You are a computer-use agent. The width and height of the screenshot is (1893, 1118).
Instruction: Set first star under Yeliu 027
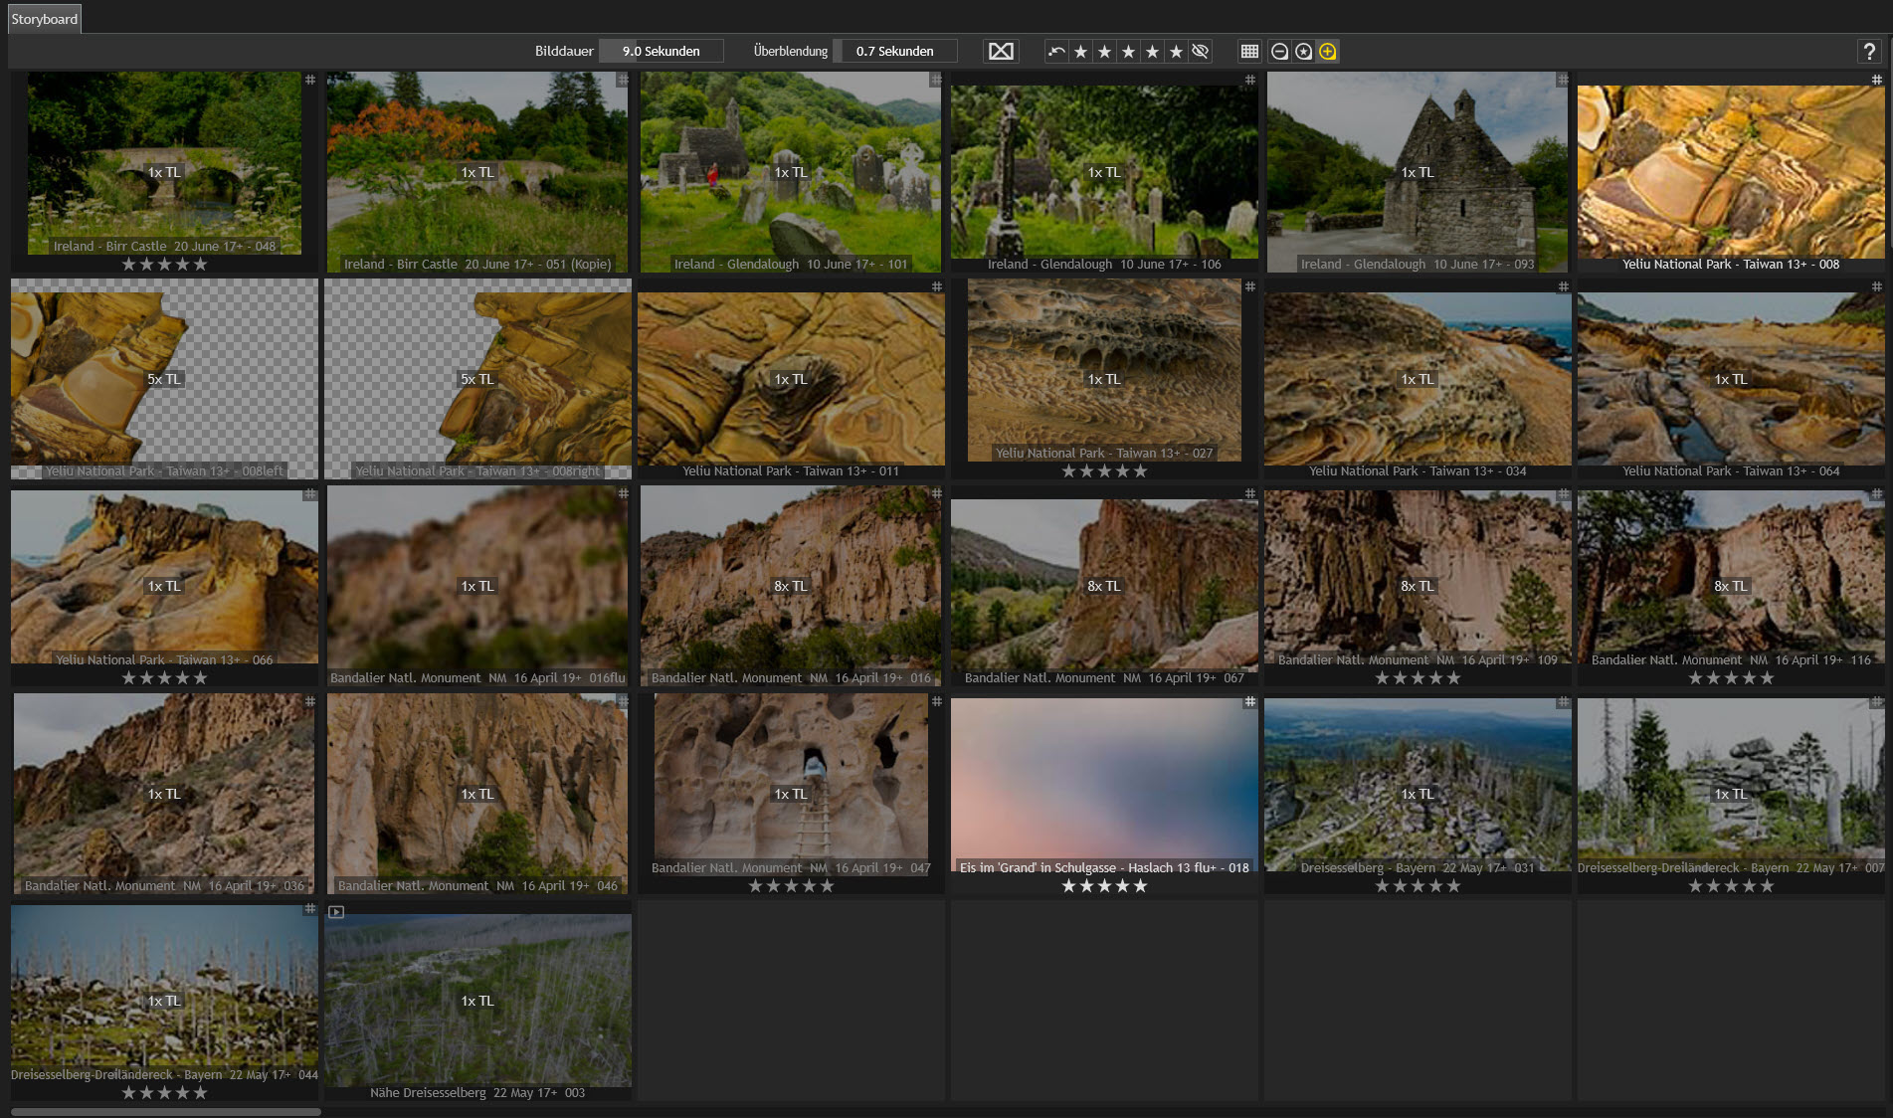pos(1068,471)
